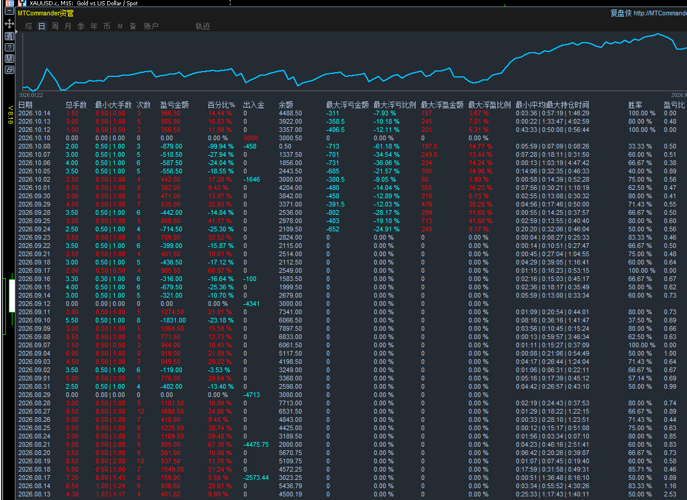Viewport: 687px width, 500px height.
Task: Switch to the 月 monthly tab
Action: pyautogui.click(x=68, y=26)
